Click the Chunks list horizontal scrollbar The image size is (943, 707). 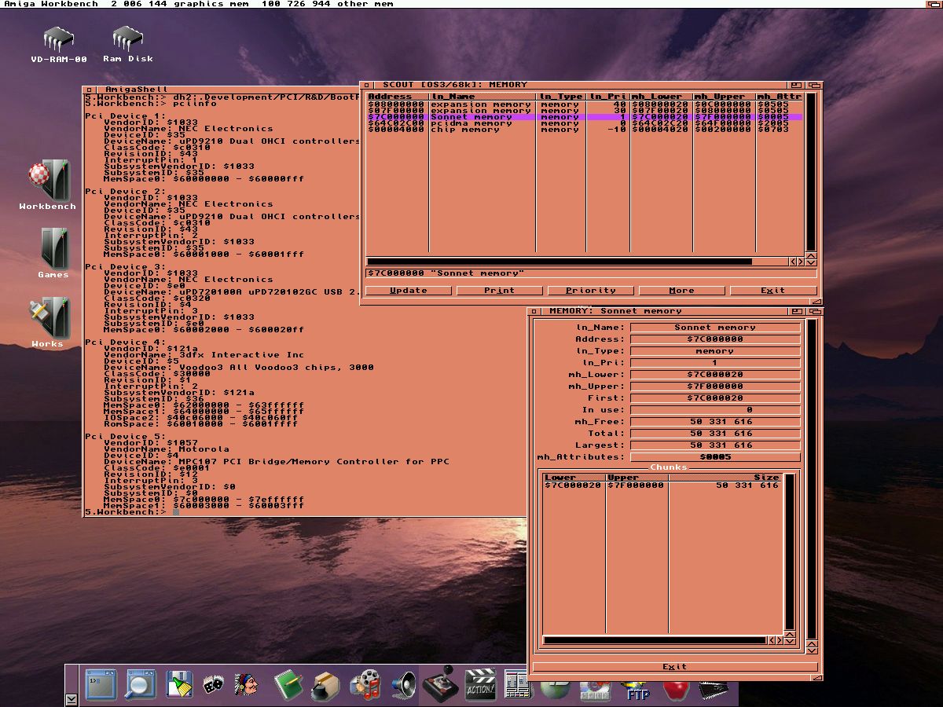[x=655, y=641]
